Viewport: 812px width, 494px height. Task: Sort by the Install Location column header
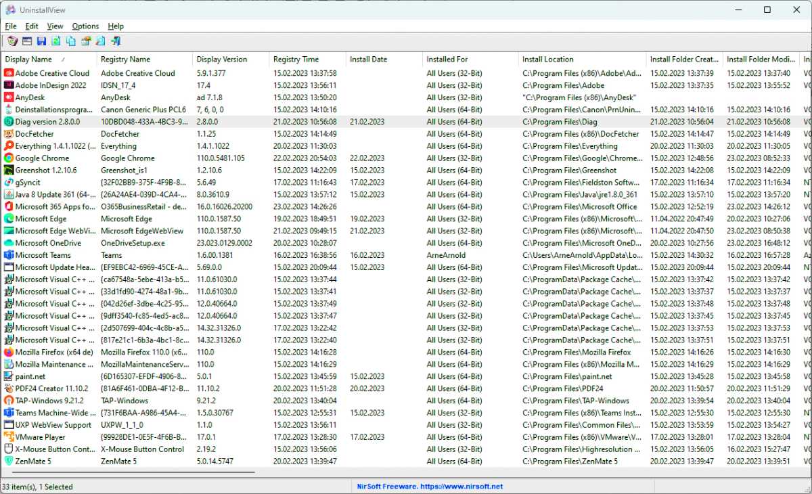tap(582, 60)
